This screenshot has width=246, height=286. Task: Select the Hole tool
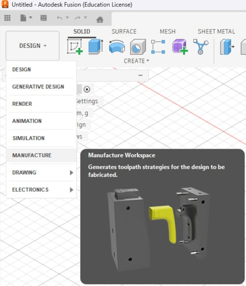click(x=138, y=47)
